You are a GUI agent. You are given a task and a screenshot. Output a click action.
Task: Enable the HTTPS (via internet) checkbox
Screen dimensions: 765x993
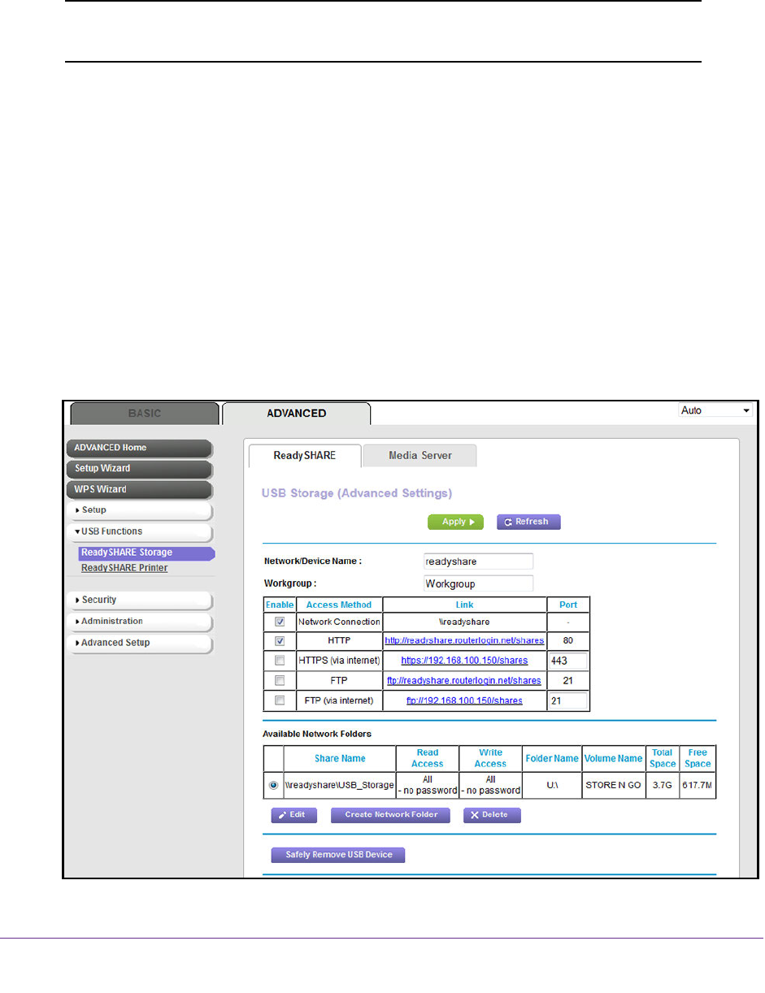pos(280,661)
